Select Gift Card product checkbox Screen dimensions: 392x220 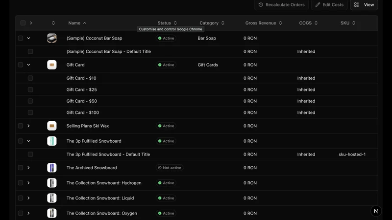[x=21, y=65]
